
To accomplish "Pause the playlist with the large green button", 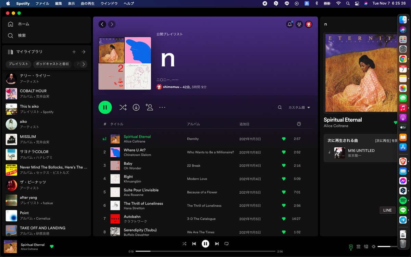I will pyautogui.click(x=105, y=107).
